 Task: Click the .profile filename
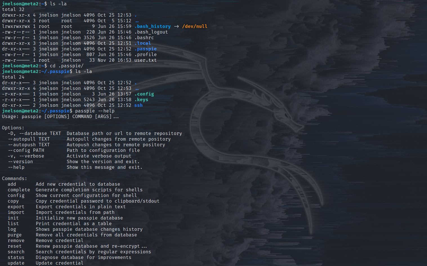pos(146,55)
